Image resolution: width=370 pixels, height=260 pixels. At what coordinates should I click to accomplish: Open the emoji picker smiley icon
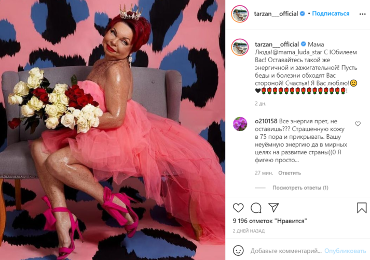pos(238,250)
